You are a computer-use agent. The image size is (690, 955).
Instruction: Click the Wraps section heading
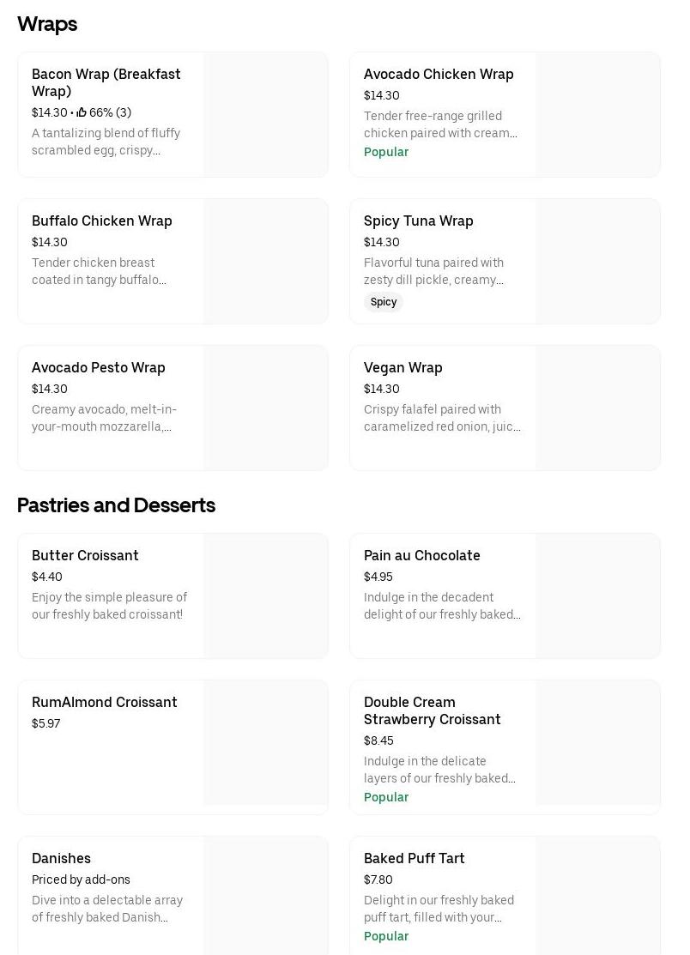click(47, 24)
